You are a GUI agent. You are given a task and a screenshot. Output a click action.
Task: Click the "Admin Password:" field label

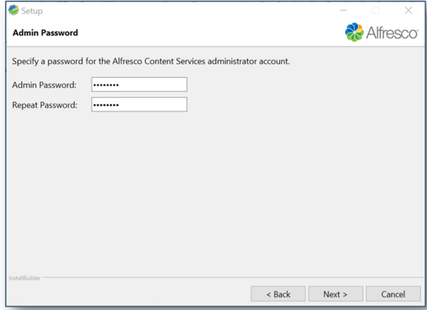click(x=44, y=85)
